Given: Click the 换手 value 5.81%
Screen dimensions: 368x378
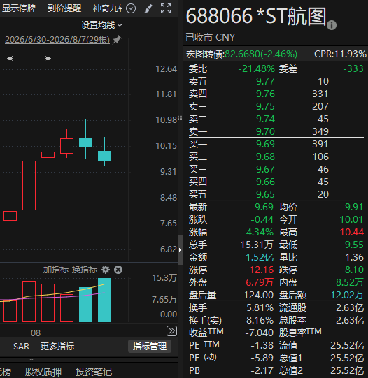Looking at the screenshot, I should point(260,308).
